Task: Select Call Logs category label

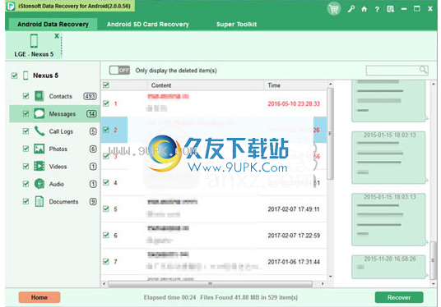Action: (61, 131)
